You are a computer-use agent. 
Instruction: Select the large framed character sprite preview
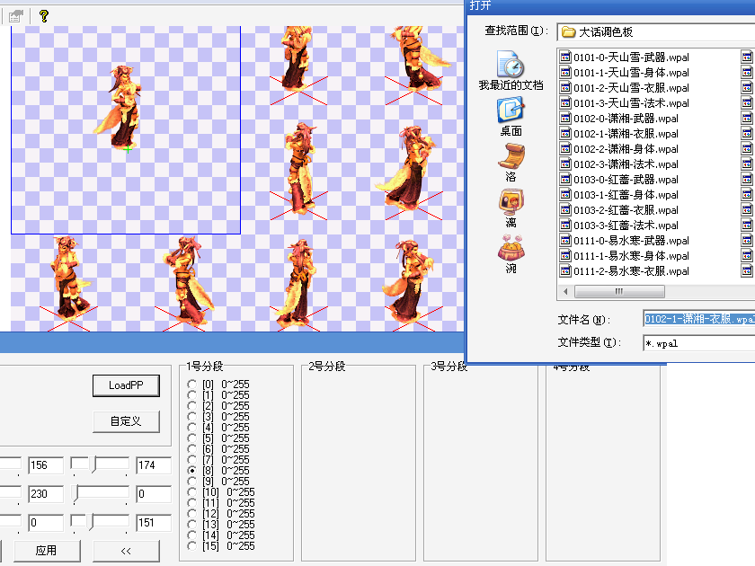point(126,130)
